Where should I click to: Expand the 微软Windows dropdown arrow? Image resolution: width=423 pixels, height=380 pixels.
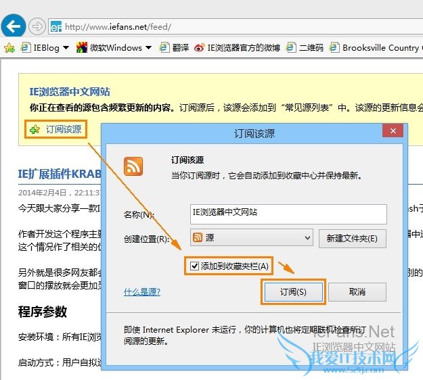coord(148,48)
